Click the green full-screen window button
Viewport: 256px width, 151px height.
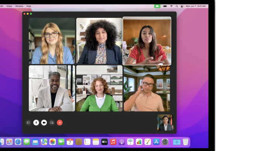click(31, 14)
